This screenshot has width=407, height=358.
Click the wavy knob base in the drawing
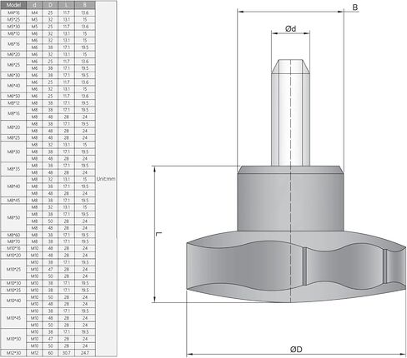296,266
